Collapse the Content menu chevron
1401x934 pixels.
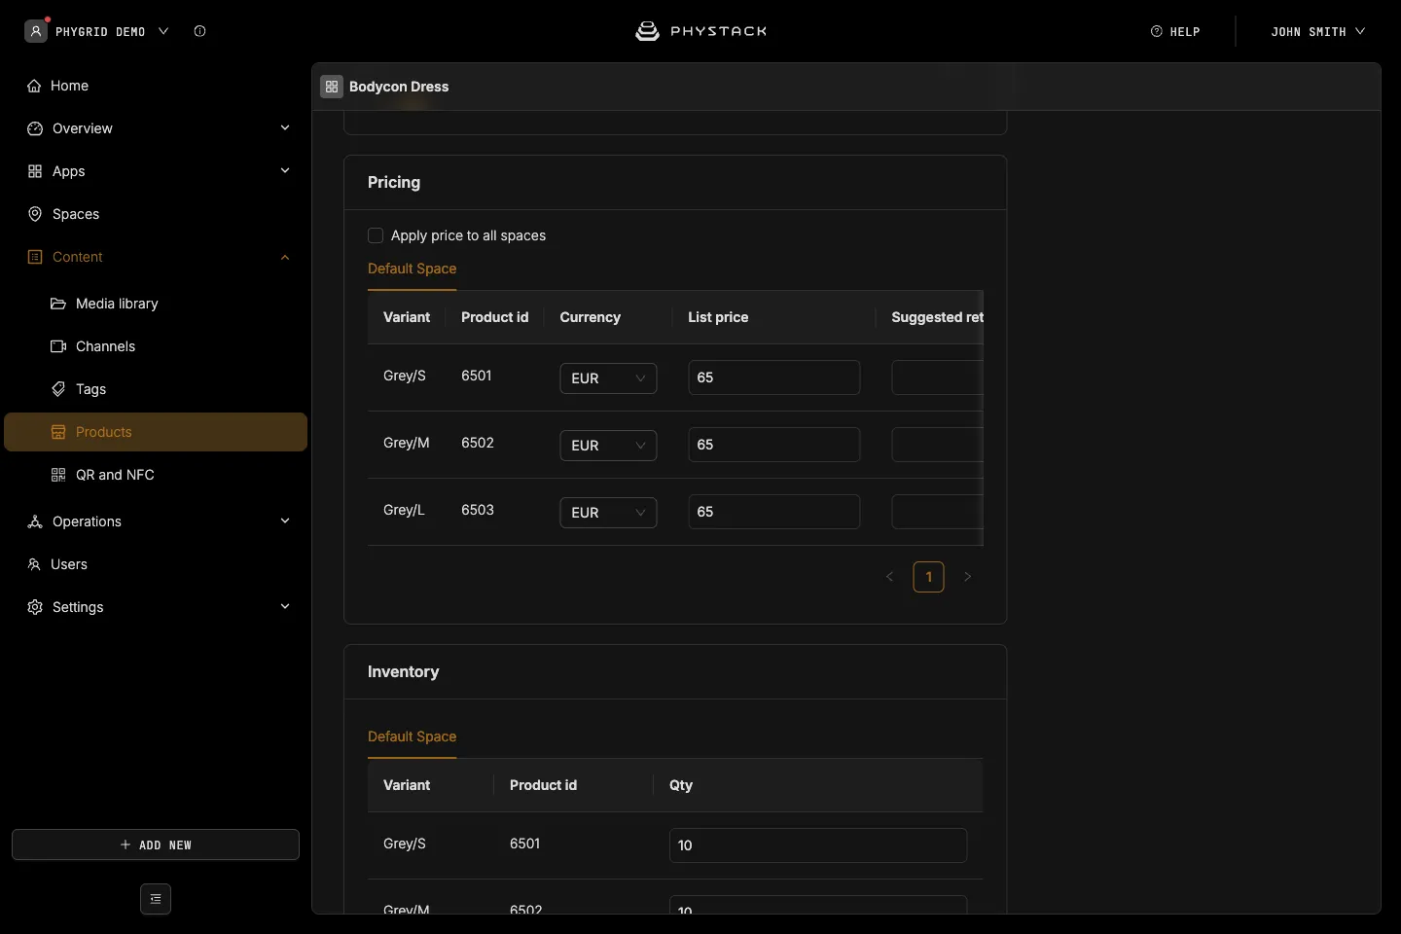(x=285, y=257)
